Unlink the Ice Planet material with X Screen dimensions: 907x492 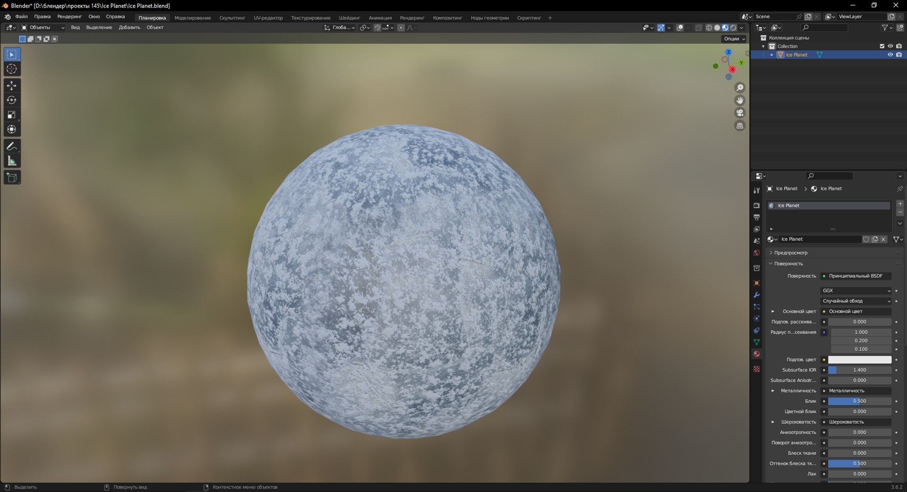(x=883, y=239)
